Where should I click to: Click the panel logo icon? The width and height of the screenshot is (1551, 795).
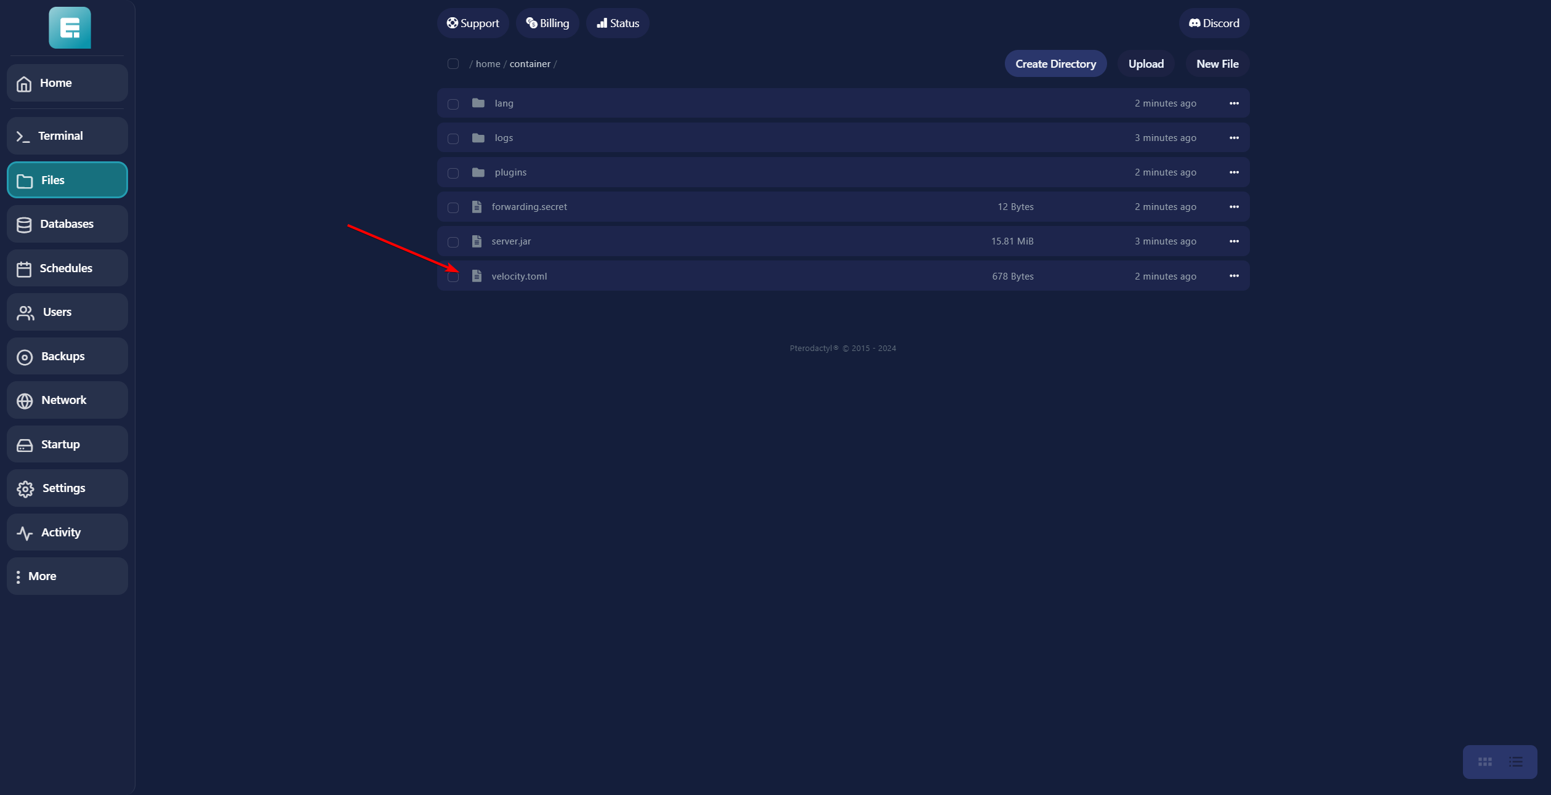click(70, 28)
